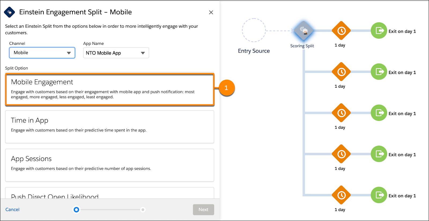Click the Entry Source label

coord(254,51)
